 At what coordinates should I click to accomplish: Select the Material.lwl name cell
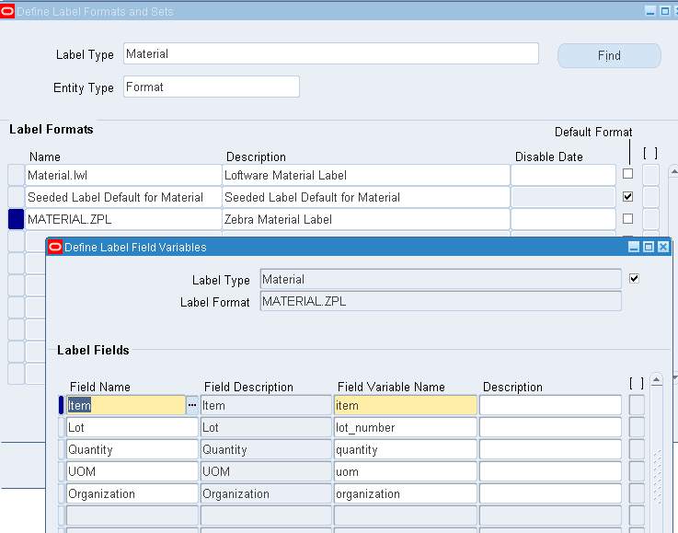pos(123,175)
